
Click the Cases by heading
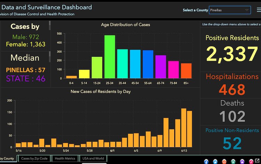click(25, 26)
